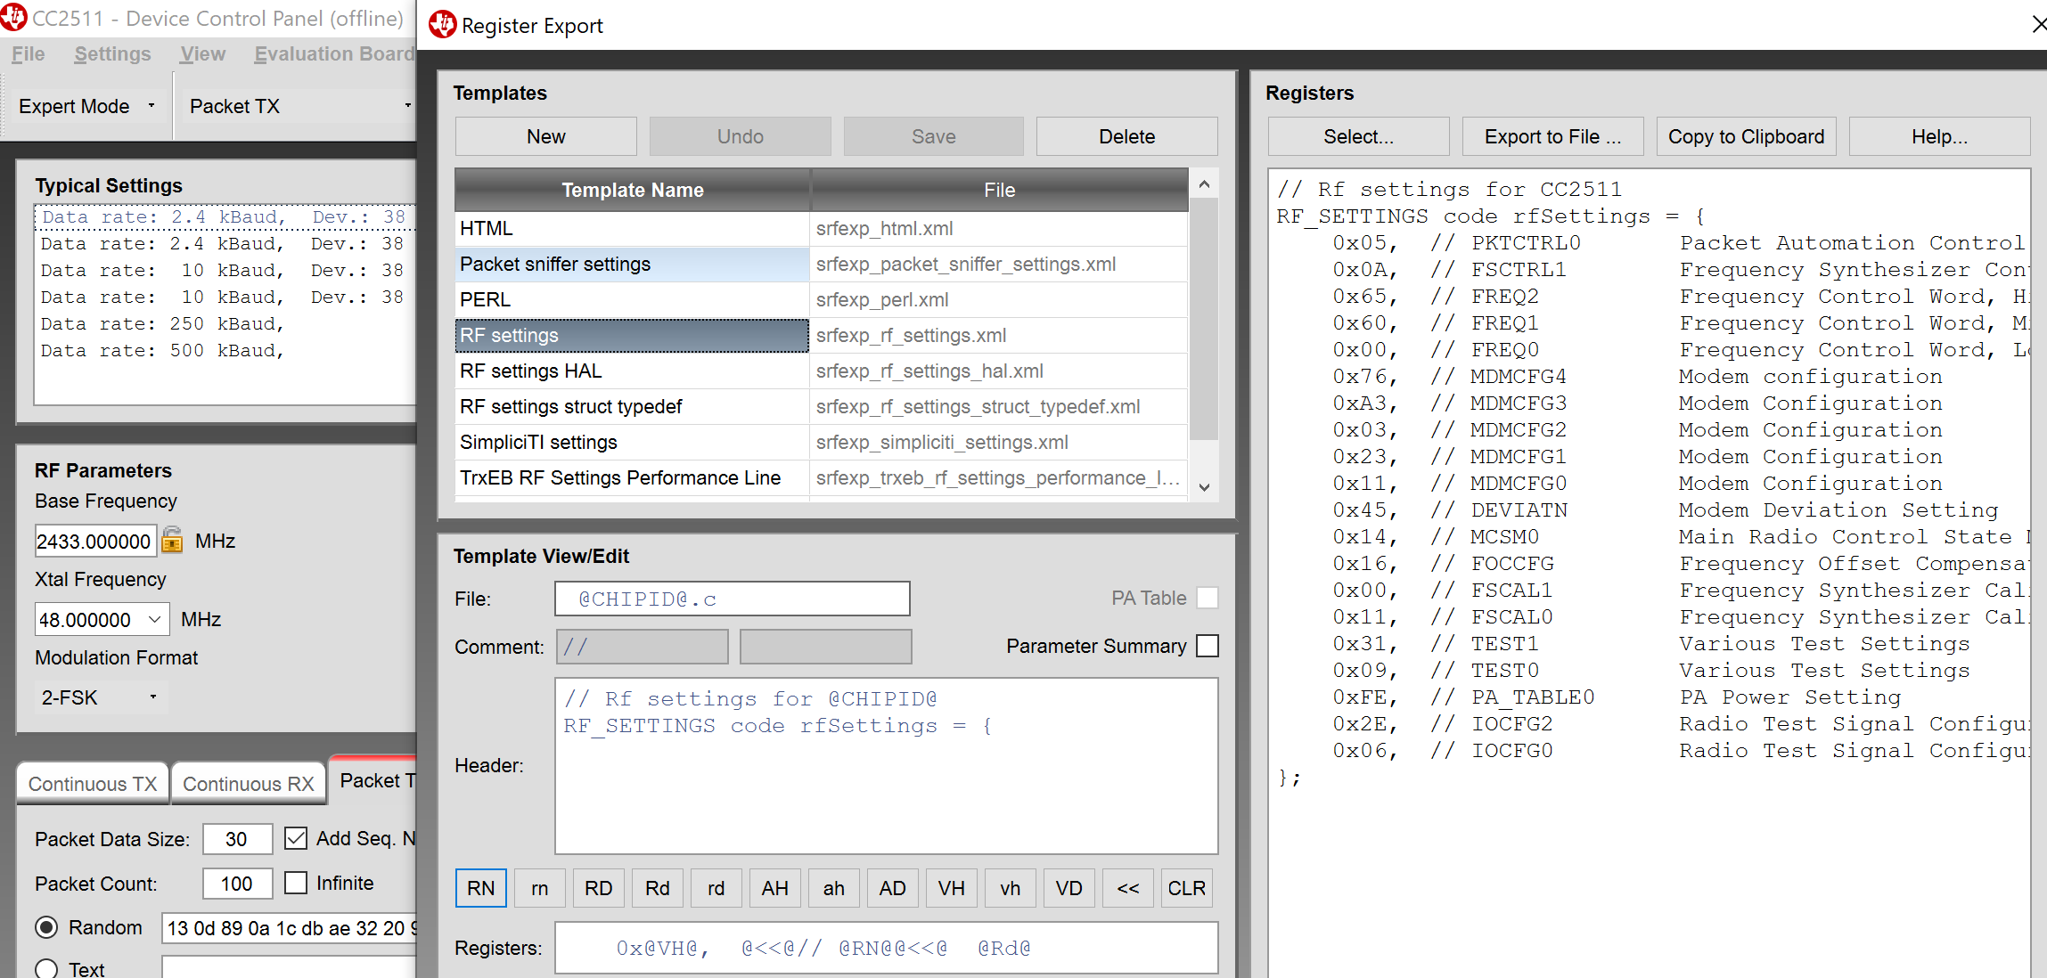The width and height of the screenshot is (2047, 978).
Task: Open the View menu
Action: click(x=202, y=54)
